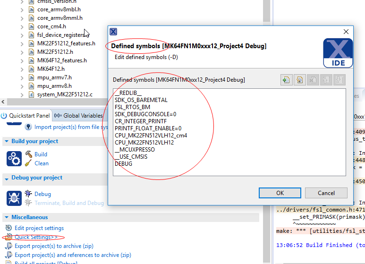The image size is (365, 264).
Task: Click the project tree scroll-left arrow
Action: (3, 102)
